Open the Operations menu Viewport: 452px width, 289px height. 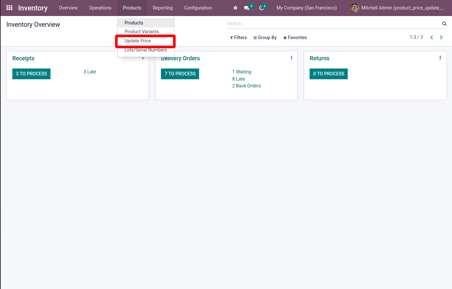coord(100,8)
